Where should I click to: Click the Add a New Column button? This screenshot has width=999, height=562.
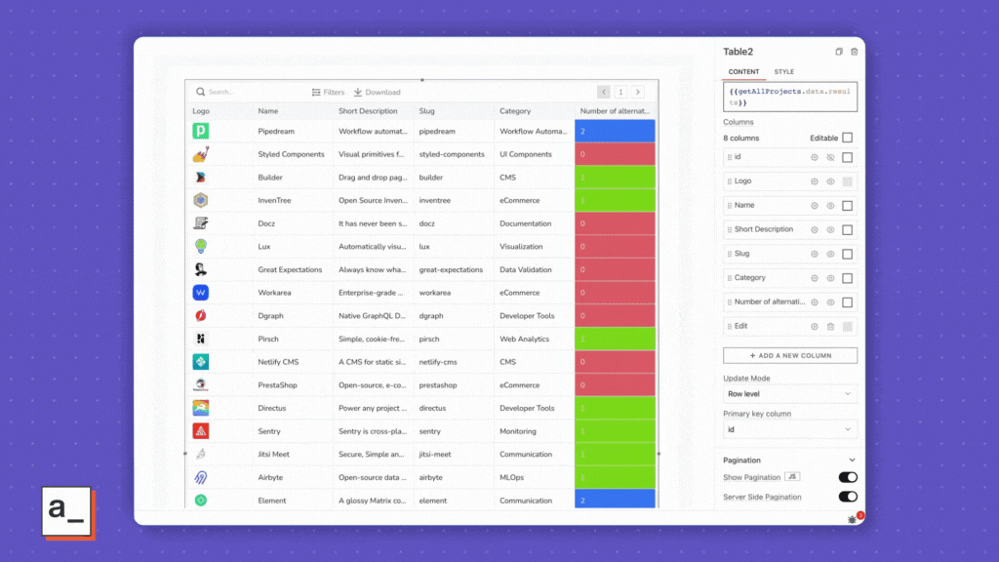click(x=789, y=355)
